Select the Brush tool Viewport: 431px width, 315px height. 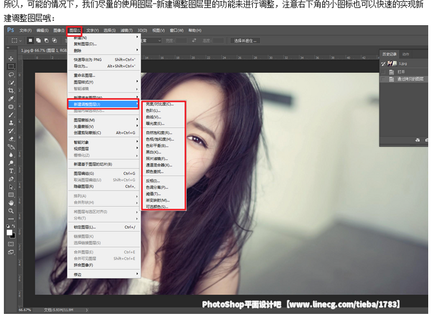(11, 115)
